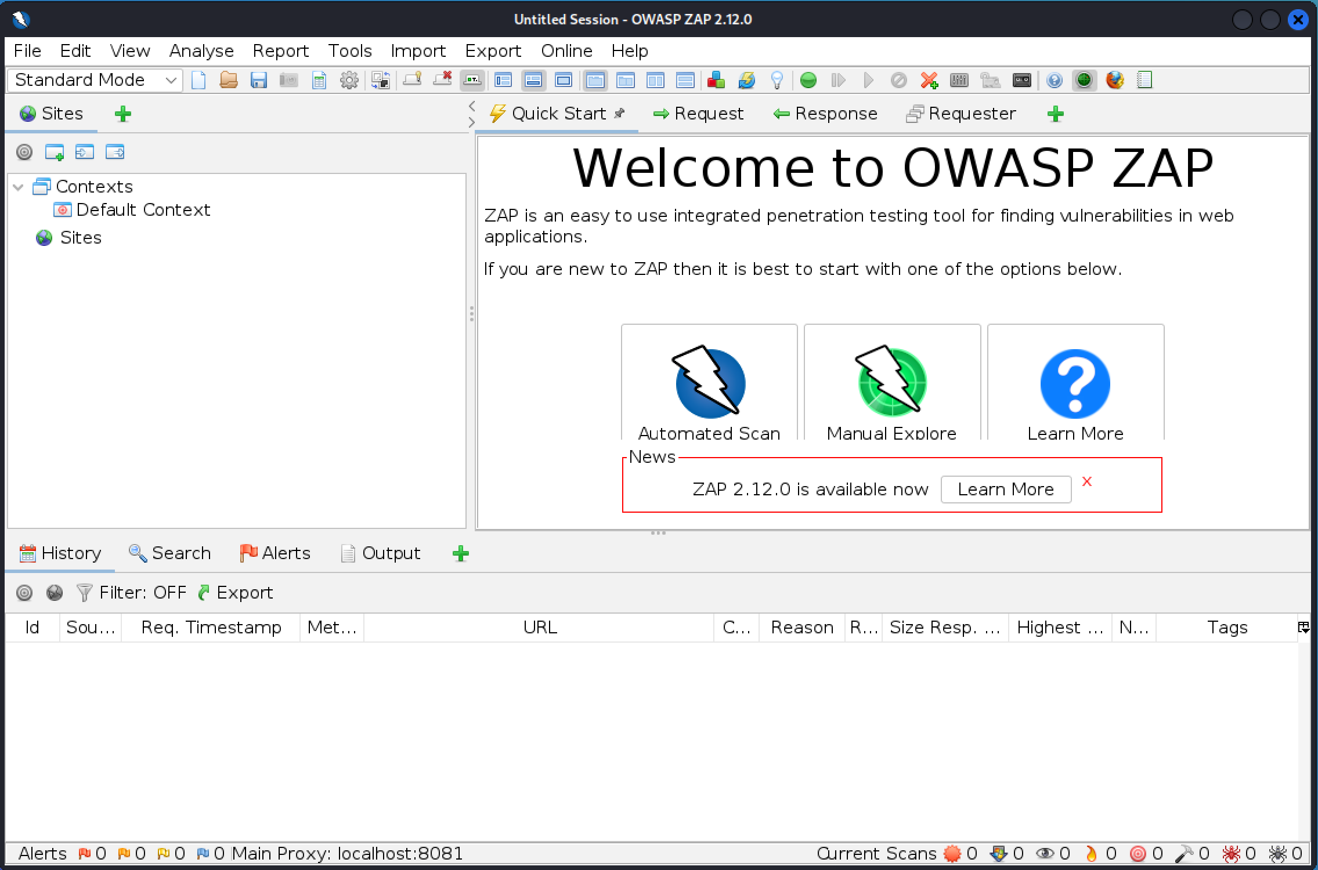The image size is (1318, 870).
Task: Click the Persist Session save icon
Action: click(x=258, y=80)
